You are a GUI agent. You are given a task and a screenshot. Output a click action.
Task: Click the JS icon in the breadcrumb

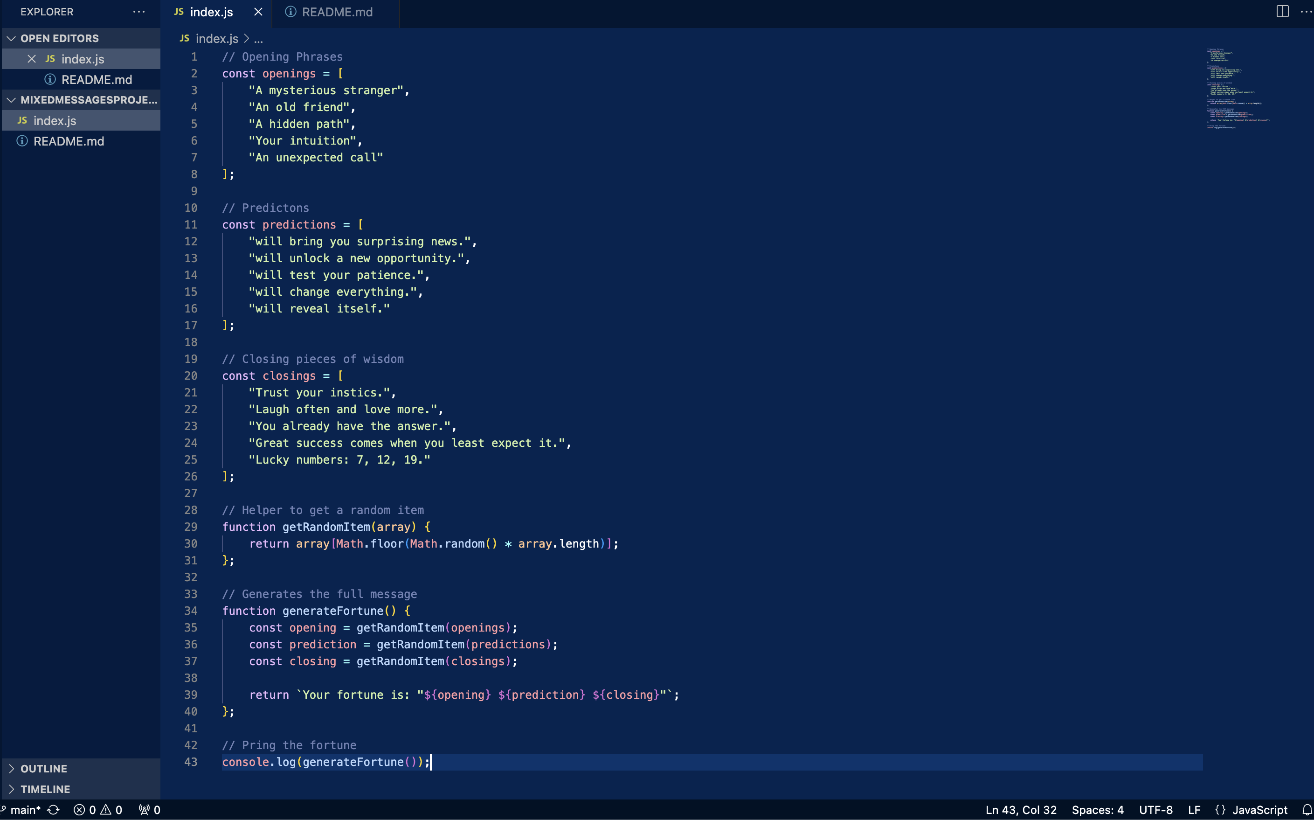184,38
